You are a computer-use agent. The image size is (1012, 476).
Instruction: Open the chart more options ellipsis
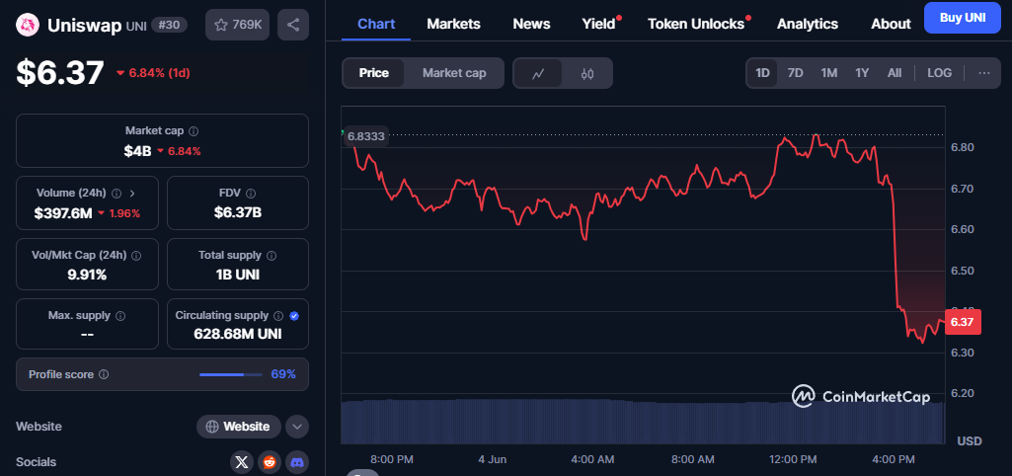click(x=984, y=73)
